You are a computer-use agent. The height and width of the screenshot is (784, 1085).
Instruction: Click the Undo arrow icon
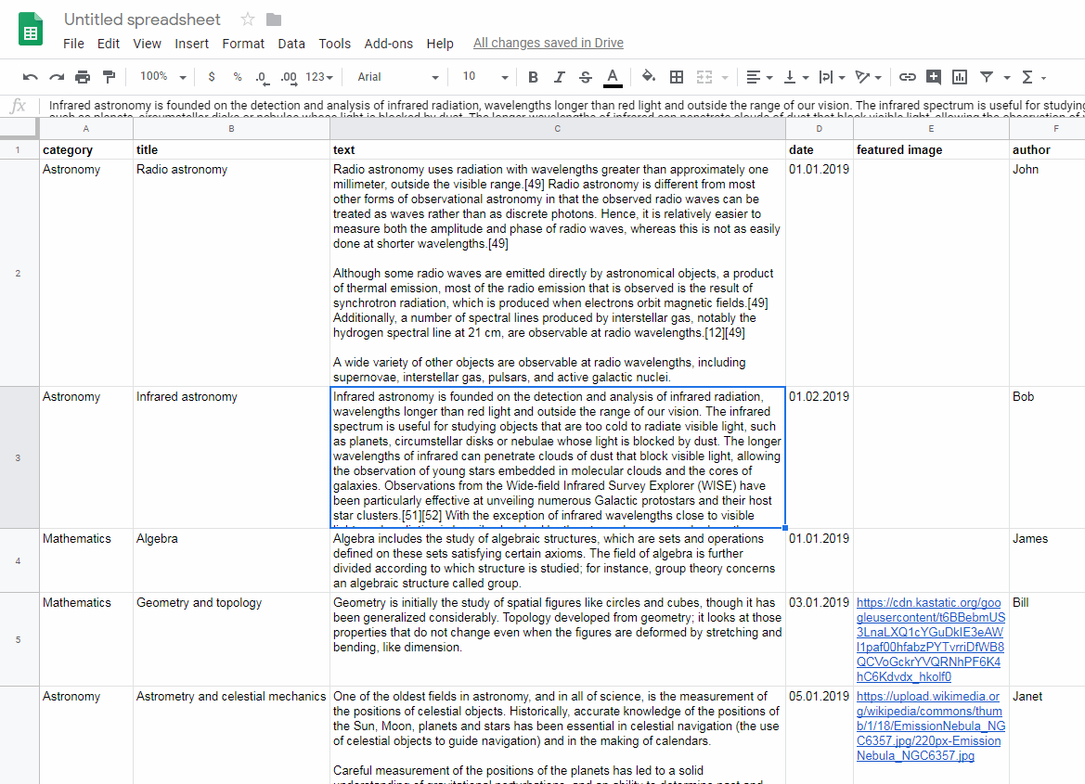point(30,77)
